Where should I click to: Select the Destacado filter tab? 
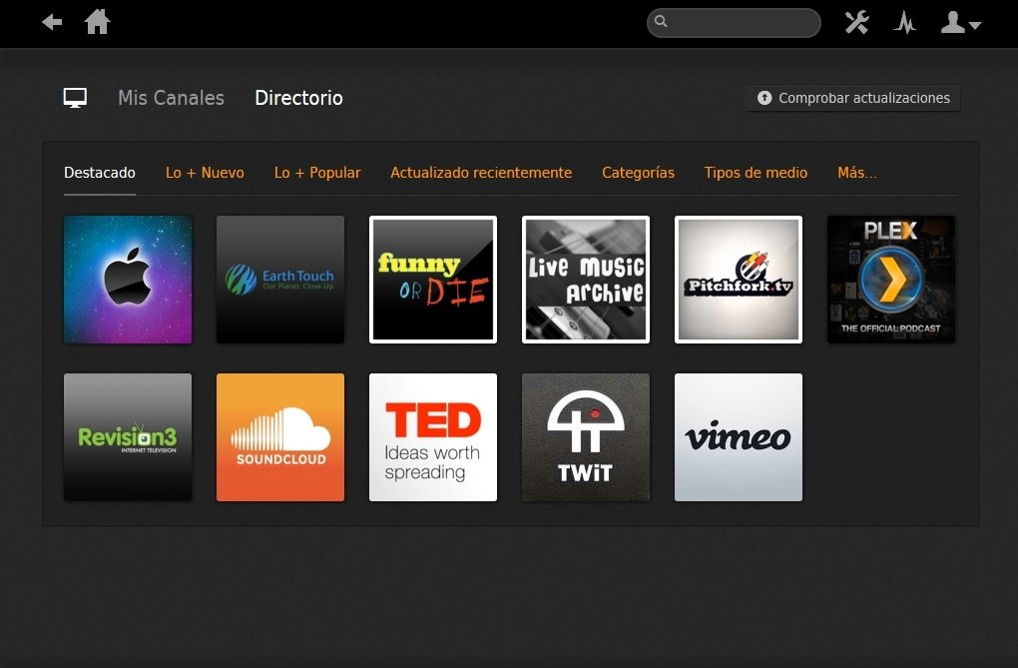tap(100, 173)
